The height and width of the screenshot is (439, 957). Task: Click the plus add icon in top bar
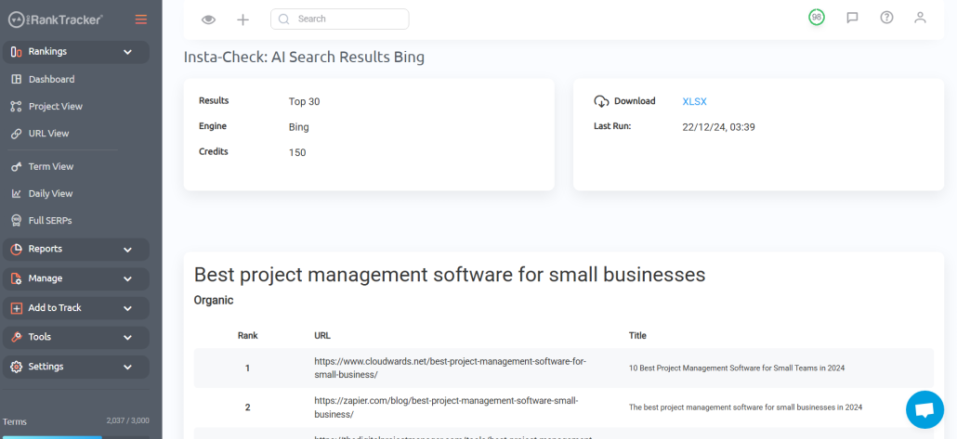click(x=243, y=19)
